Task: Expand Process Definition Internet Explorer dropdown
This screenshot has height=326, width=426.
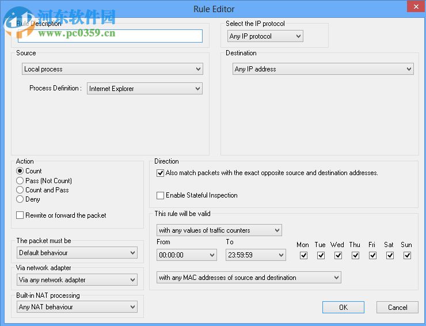Action: coord(144,89)
